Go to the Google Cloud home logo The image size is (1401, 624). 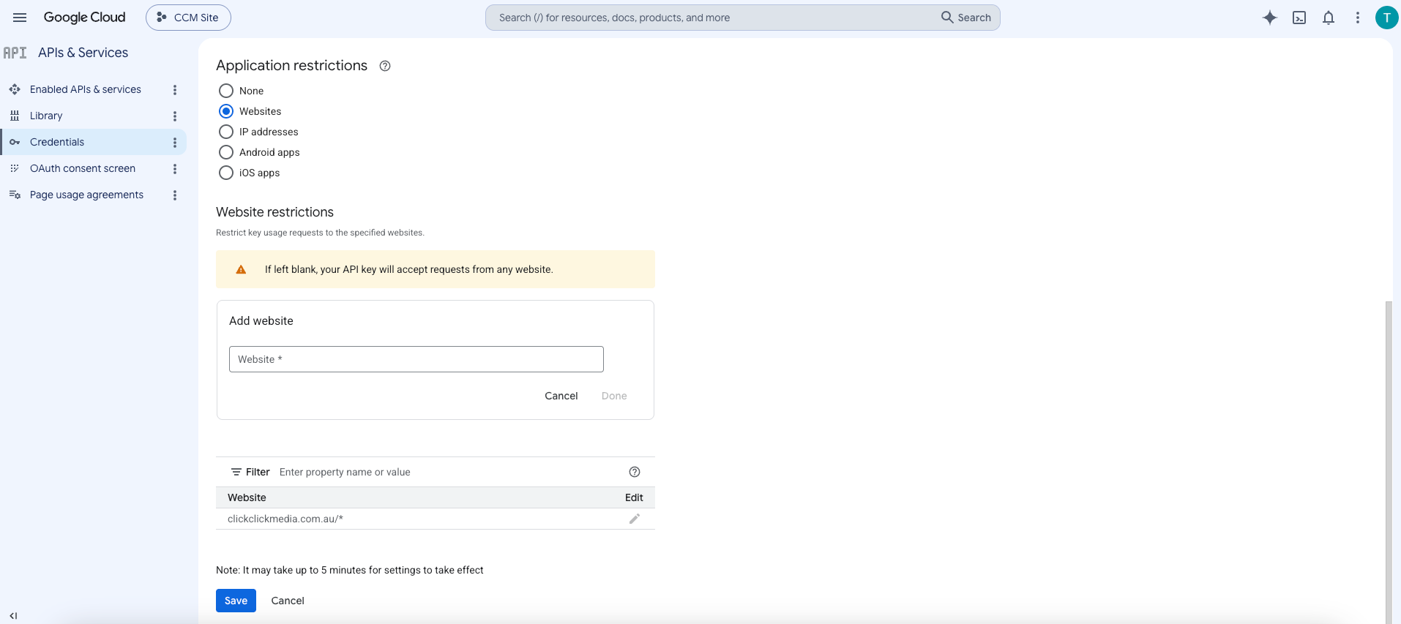click(84, 18)
